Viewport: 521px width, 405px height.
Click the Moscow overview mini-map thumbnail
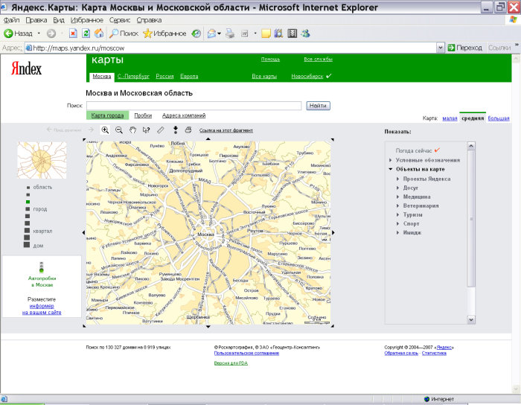(x=42, y=160)
